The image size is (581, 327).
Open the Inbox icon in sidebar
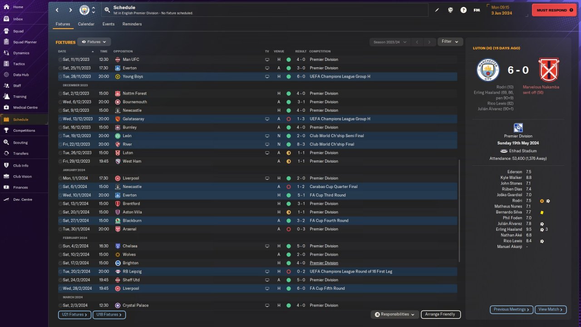point(6,19)
